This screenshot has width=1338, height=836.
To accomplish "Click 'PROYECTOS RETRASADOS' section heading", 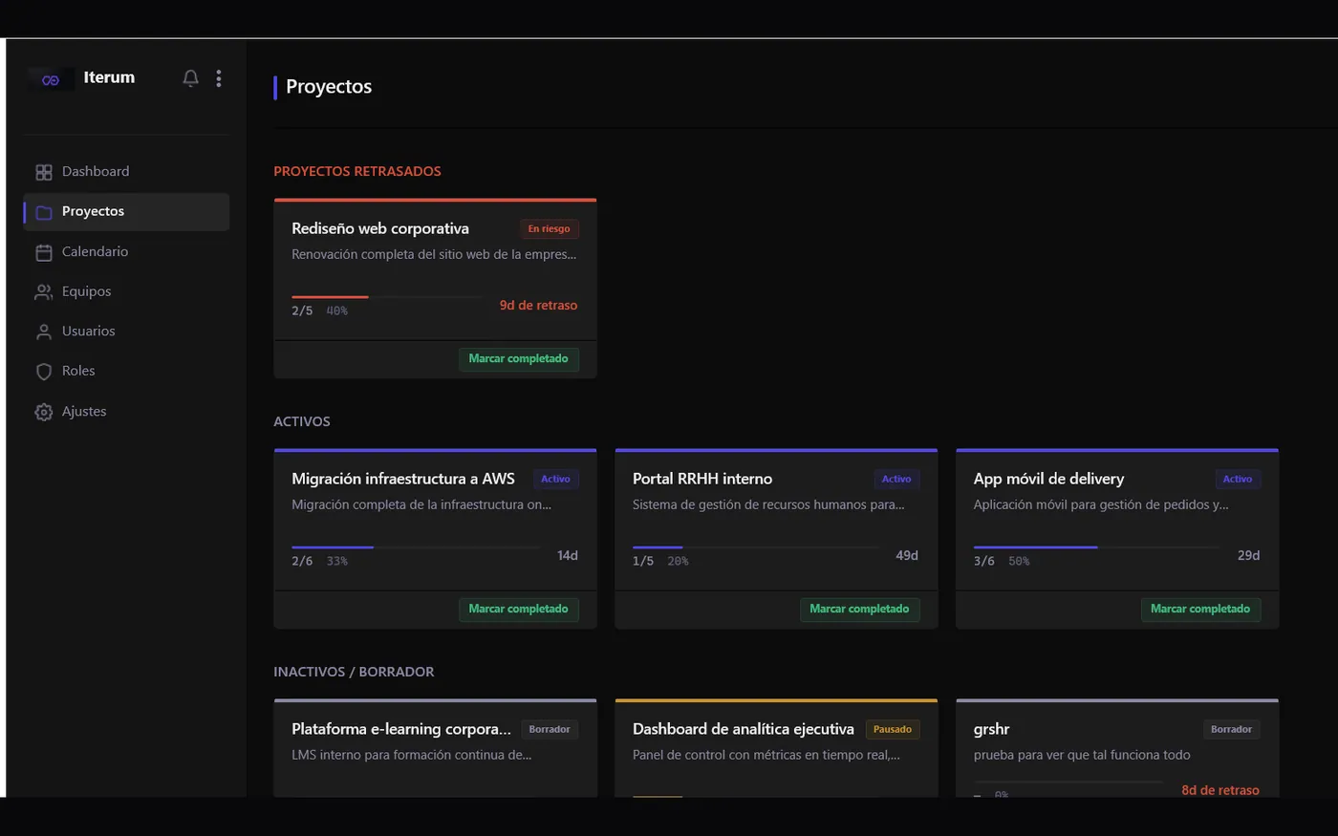I will pyautogui.click(x=357, y=171).
